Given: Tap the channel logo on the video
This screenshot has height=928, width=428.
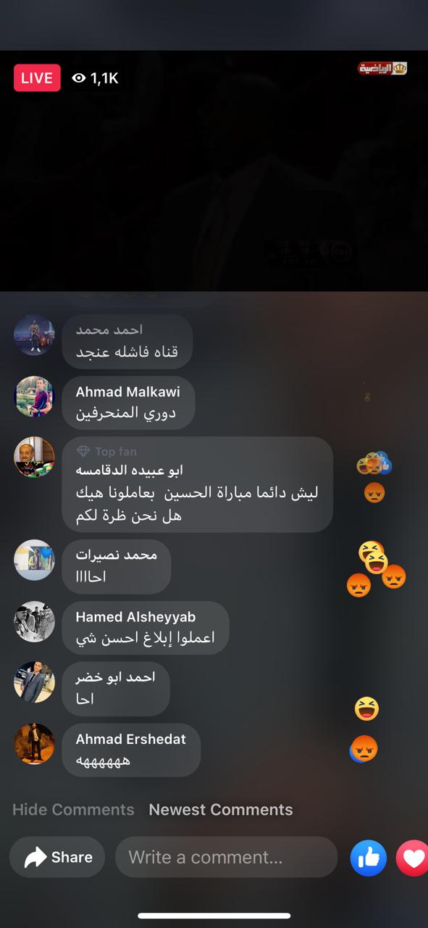Looking at the screenshot, I should pos(382,68).
